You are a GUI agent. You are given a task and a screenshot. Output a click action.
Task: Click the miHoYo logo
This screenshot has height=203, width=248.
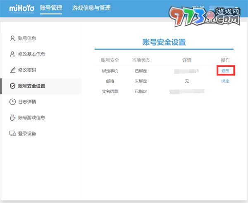[21, 8]
